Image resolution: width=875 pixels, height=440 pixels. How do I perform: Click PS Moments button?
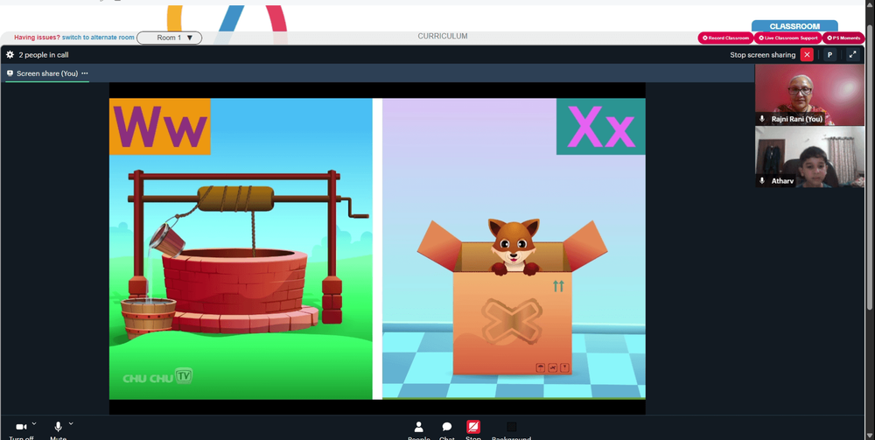click(x=843, y=38)
